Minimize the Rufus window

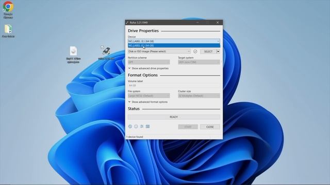pyautogui.click(x=197, y=23)
